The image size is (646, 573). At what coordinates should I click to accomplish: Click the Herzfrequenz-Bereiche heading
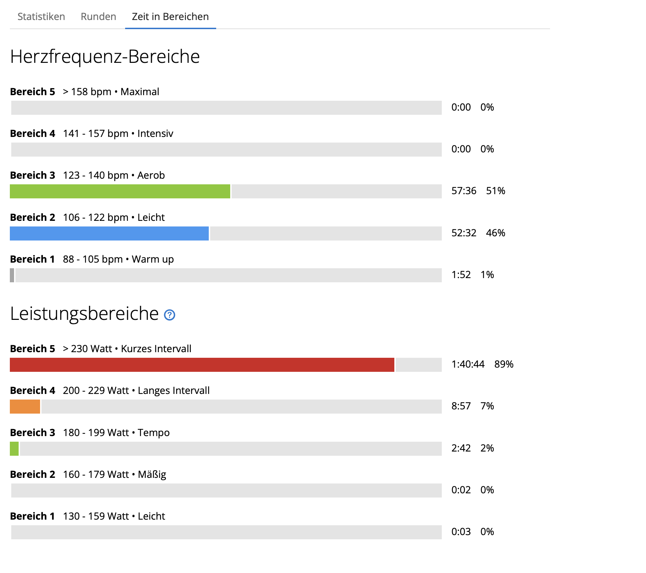pos(105,57)
